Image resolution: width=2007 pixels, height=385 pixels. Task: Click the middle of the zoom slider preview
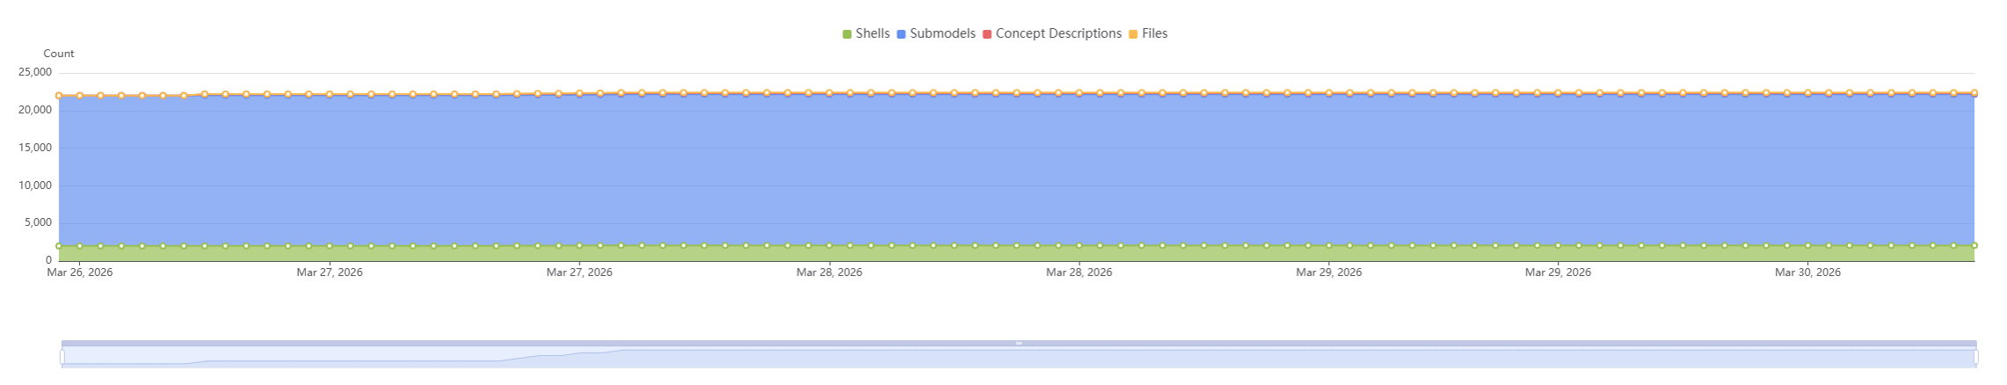point(1019,358)
